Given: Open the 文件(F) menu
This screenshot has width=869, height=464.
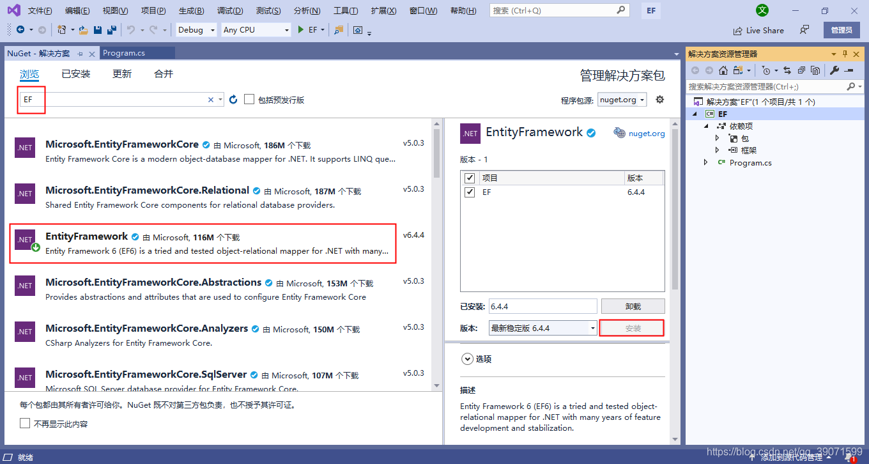Looking at the screenshot, I should point(40,11).
